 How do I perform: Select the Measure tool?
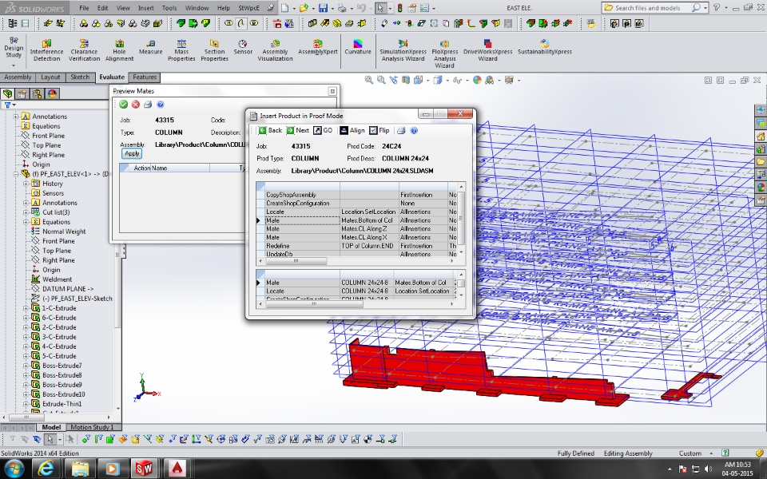(x=151, y=47)
